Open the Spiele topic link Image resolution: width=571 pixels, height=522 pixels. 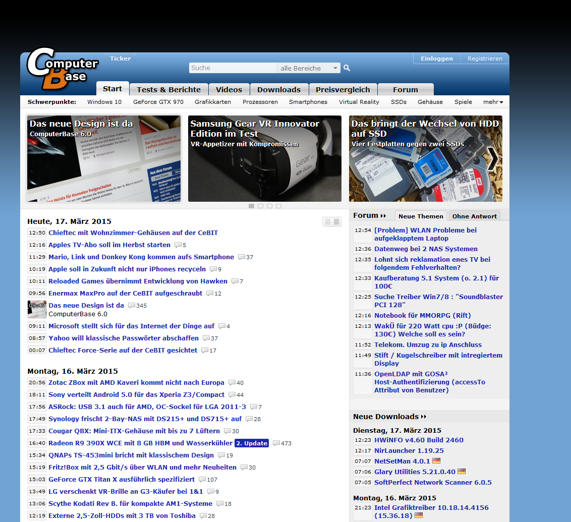(x=463, y=102)
